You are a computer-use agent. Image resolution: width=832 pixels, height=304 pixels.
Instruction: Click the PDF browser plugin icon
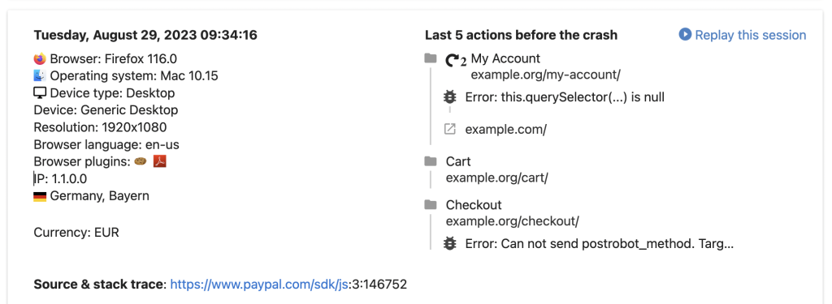pos(160,161)
